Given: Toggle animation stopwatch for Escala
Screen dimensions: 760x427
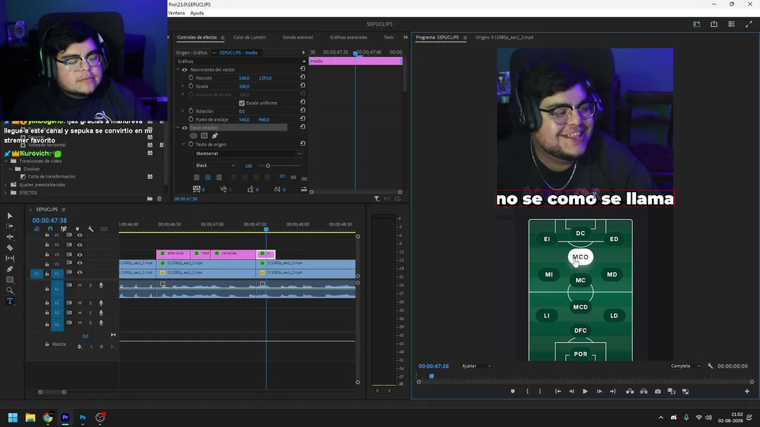Looking at the screenshot, I should 191,86.
